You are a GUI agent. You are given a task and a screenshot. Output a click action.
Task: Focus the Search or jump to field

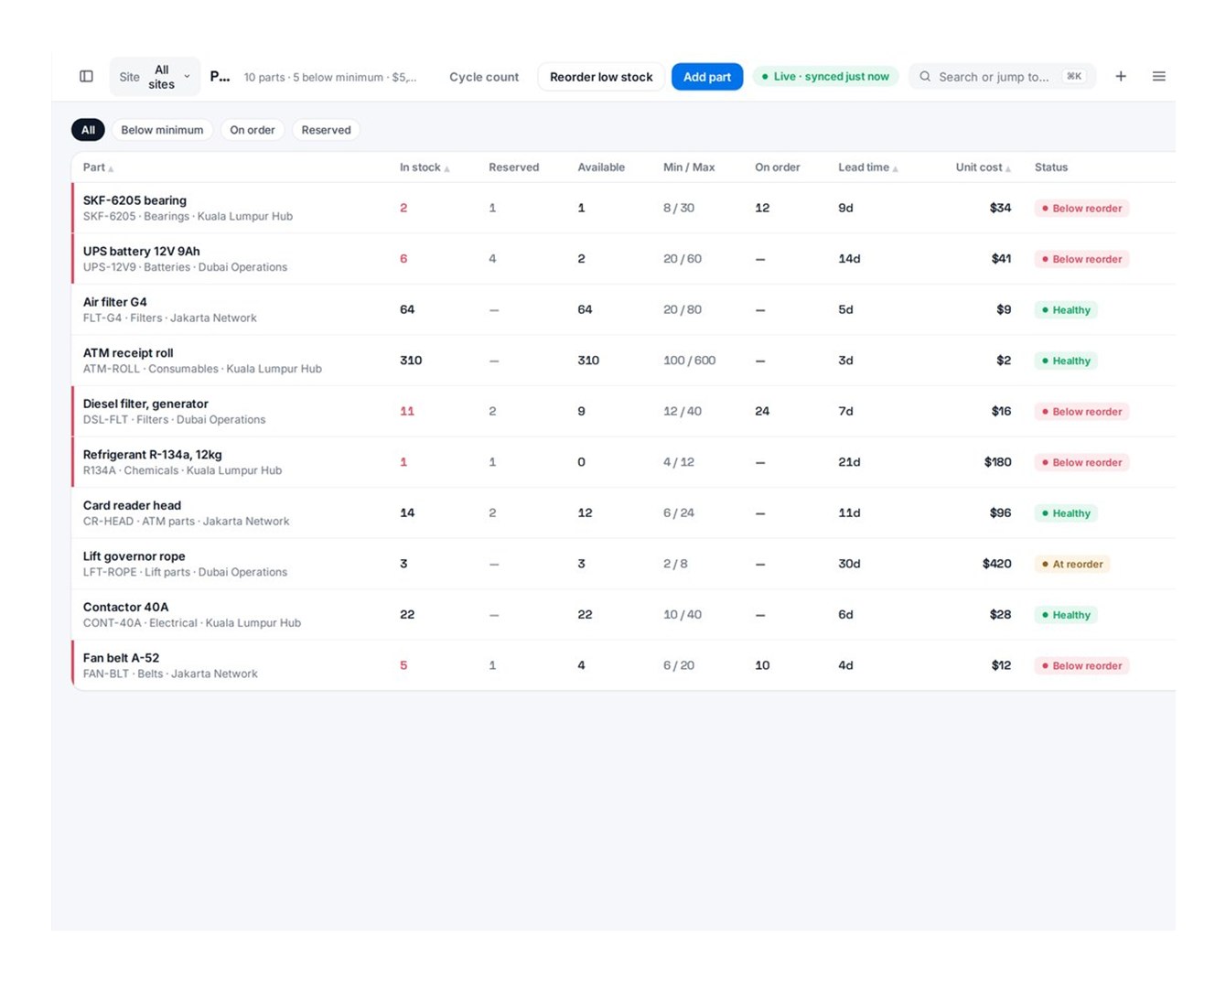tap(1002, 77)
